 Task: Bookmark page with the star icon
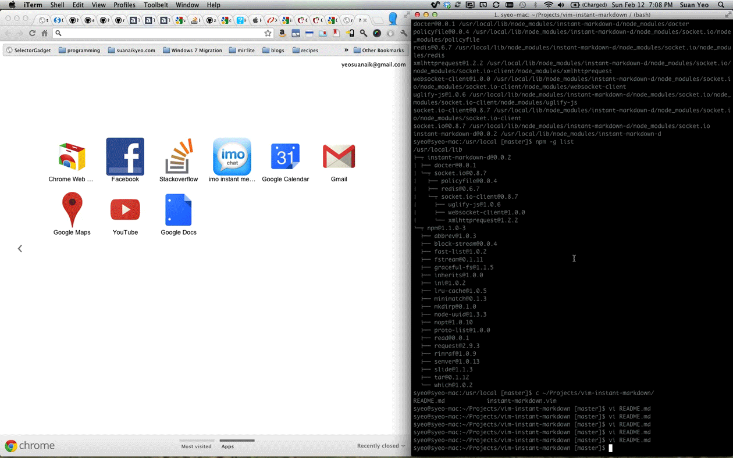(x=268, y=33)
